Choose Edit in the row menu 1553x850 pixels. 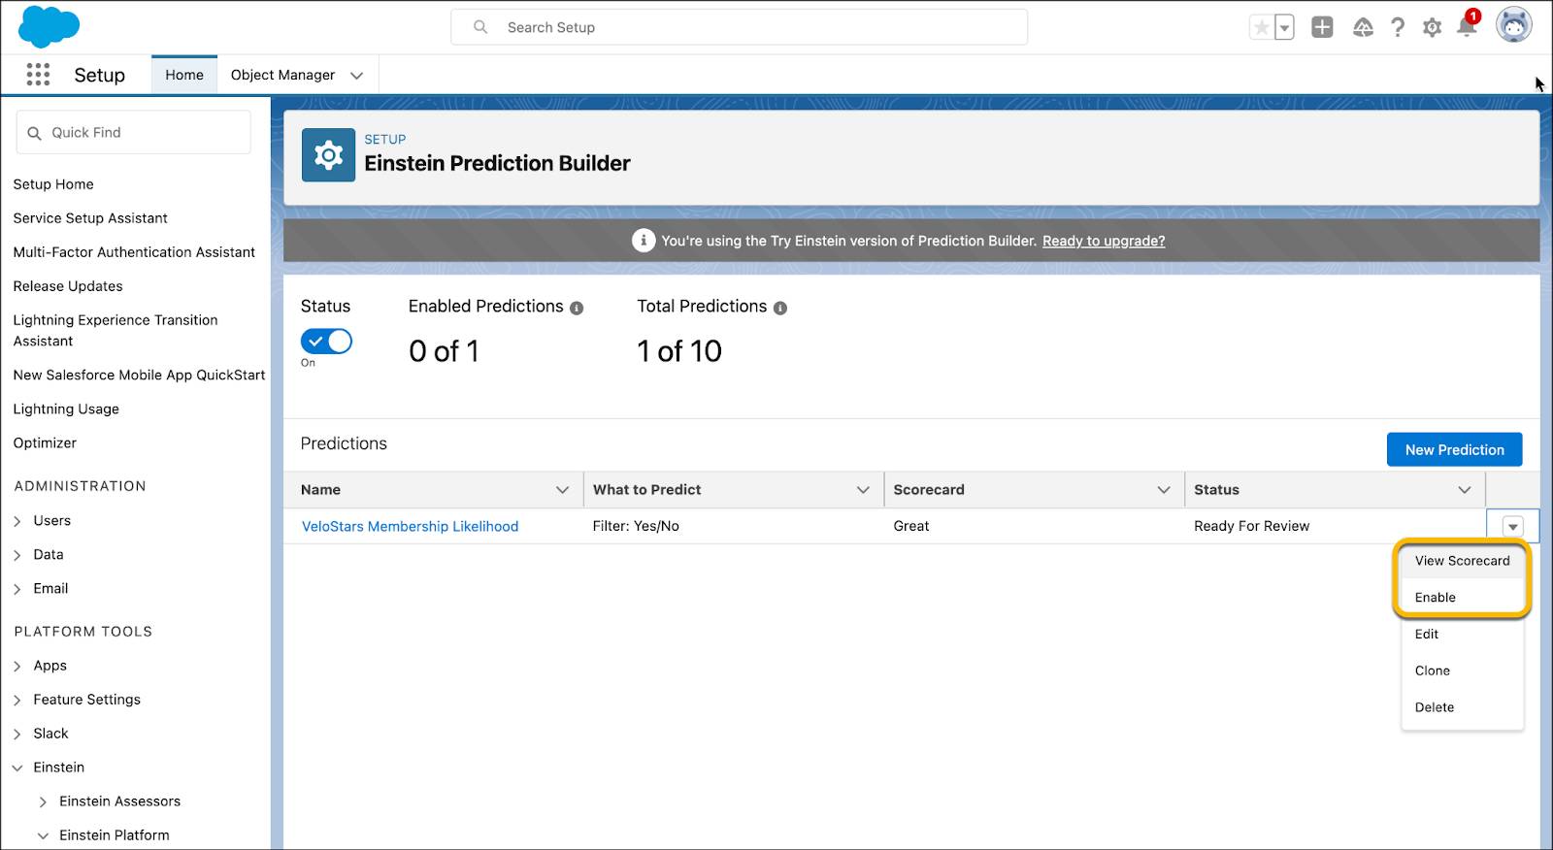click(x=1462, y=635)
